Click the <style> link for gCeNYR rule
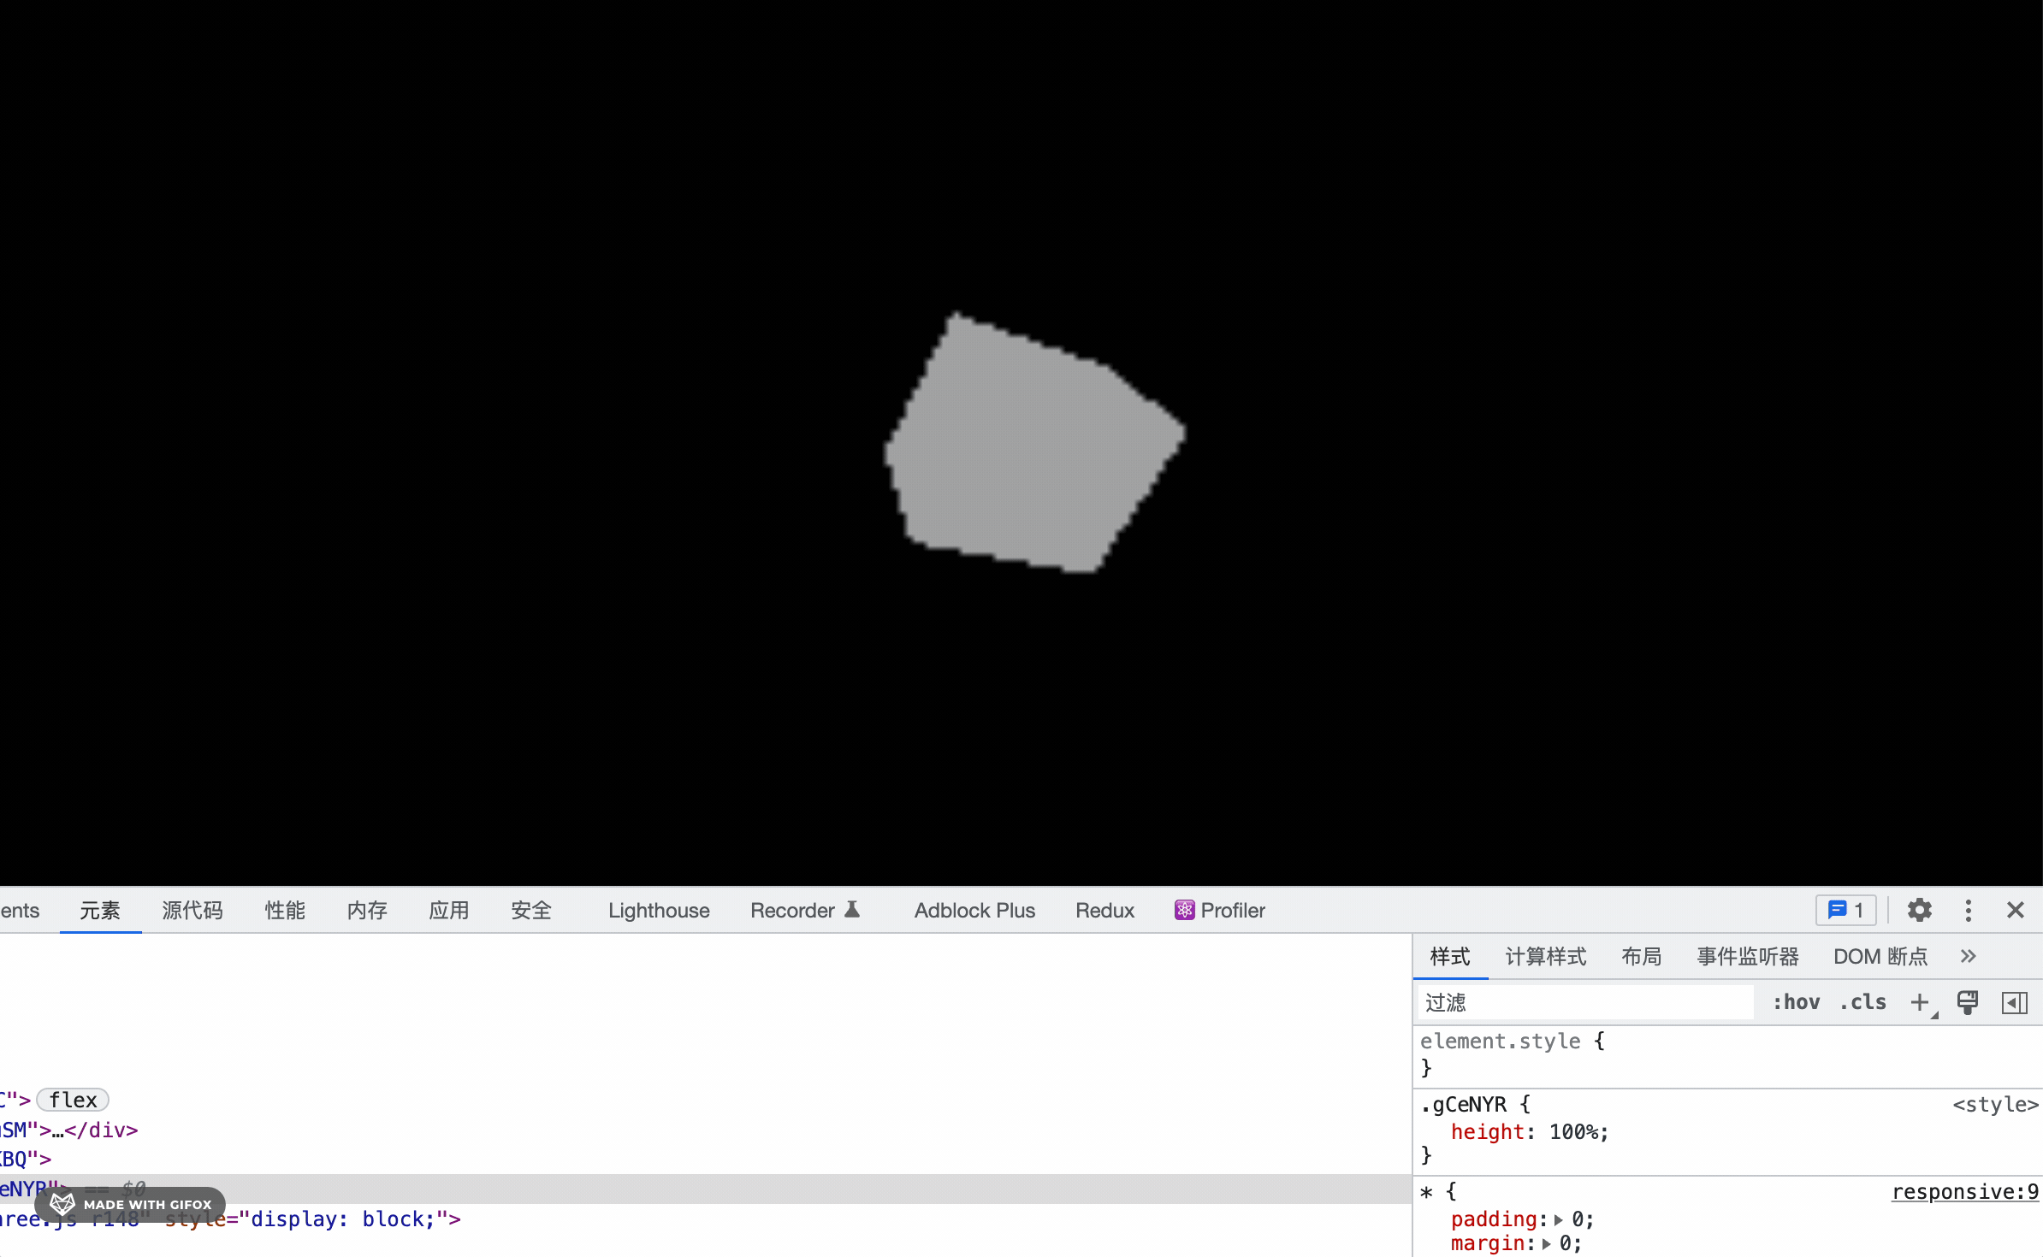 [x=1995, y=1104]
